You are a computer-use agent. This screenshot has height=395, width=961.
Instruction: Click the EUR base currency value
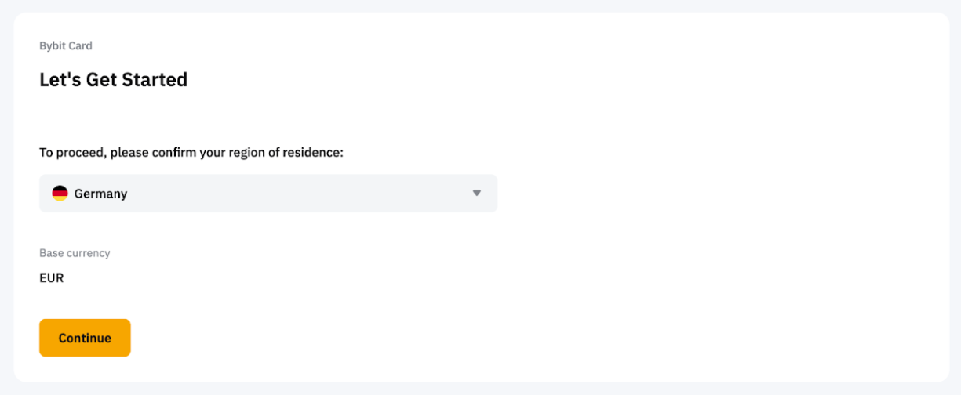pyautogui.click(x=51, y=277)
